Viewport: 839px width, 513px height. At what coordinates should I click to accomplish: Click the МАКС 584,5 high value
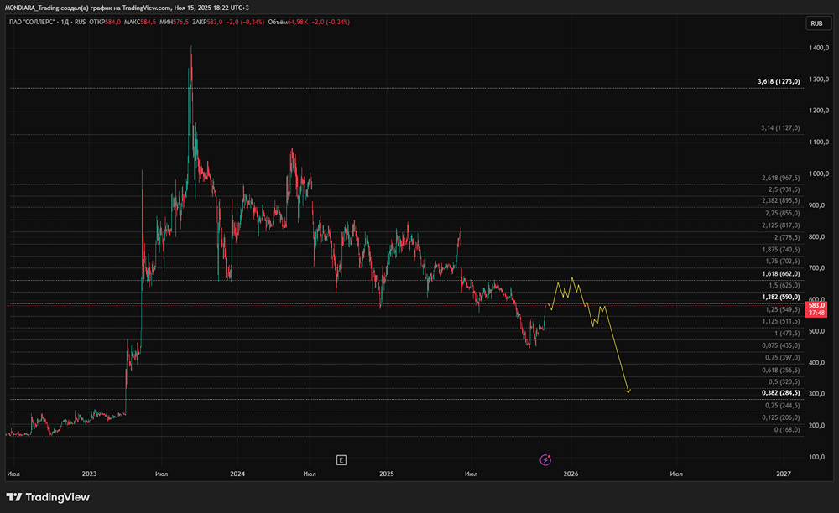pos(140,22)
